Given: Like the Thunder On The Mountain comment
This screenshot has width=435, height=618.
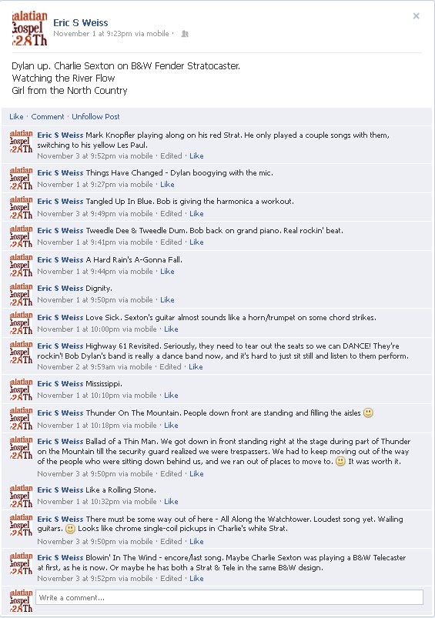Looking at the screenshot, I should tap(171, 426).
